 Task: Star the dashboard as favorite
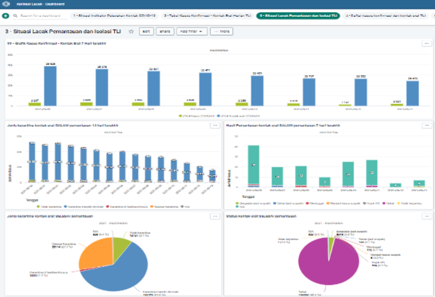pos(131,32)
